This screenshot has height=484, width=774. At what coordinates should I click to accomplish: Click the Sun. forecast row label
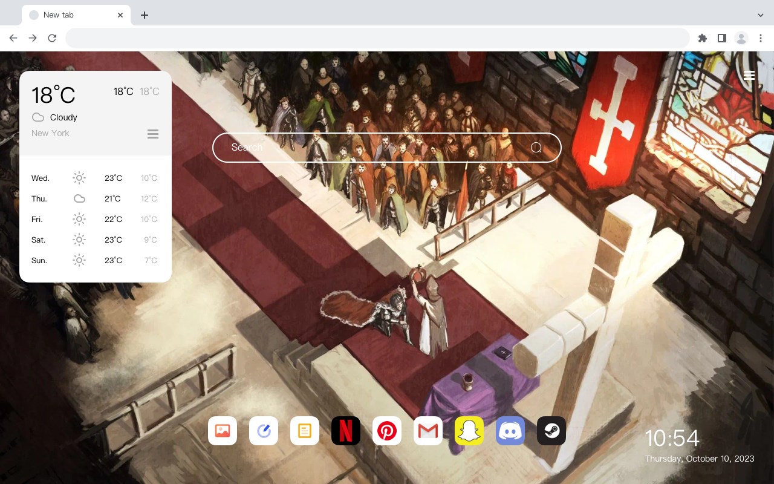coord(39,260)
